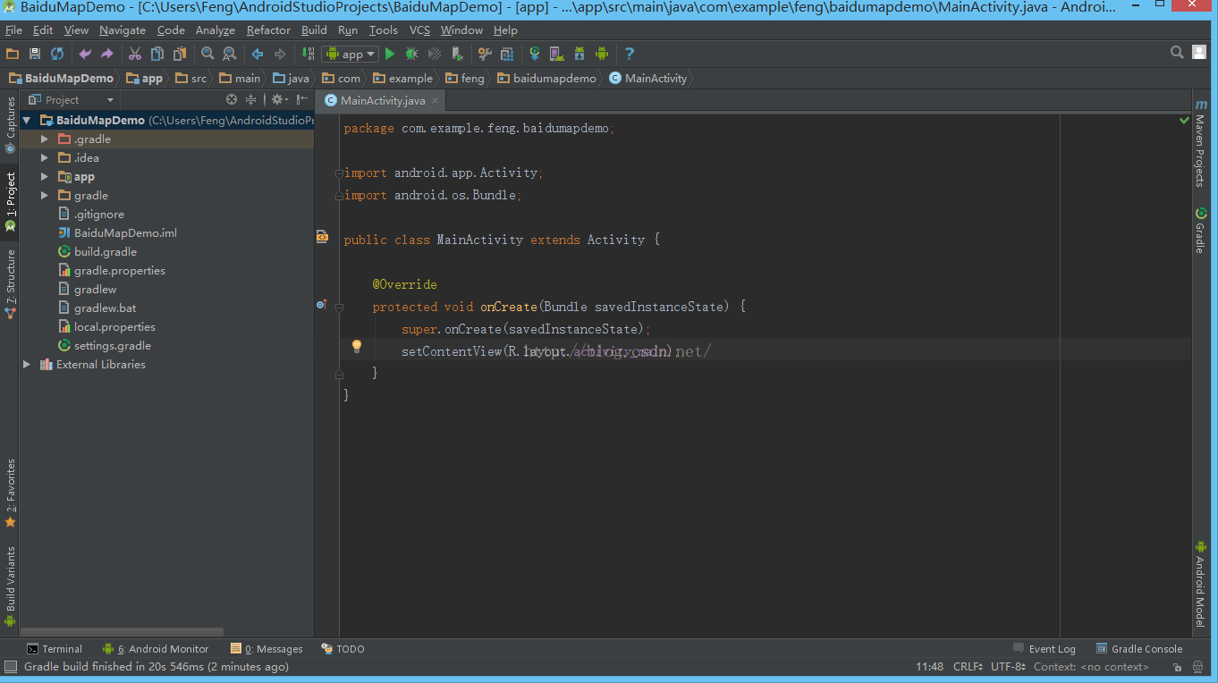1218x683 pixels.
Task: Toggle the Captures side panel
Action: (10, 124)
